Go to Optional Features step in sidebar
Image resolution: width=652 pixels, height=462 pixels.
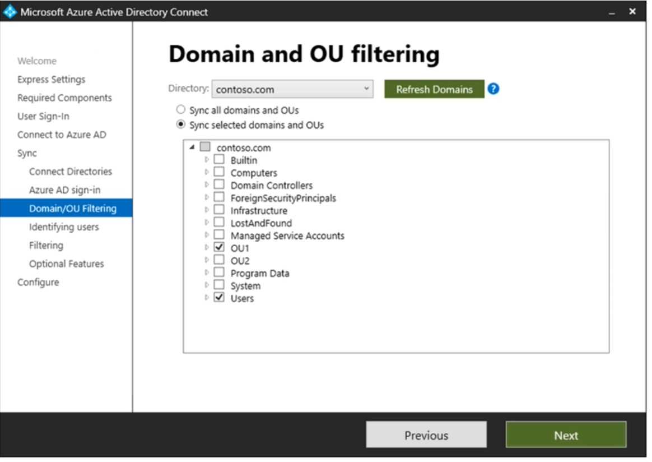pyautogui.click(x=66, y=264)
